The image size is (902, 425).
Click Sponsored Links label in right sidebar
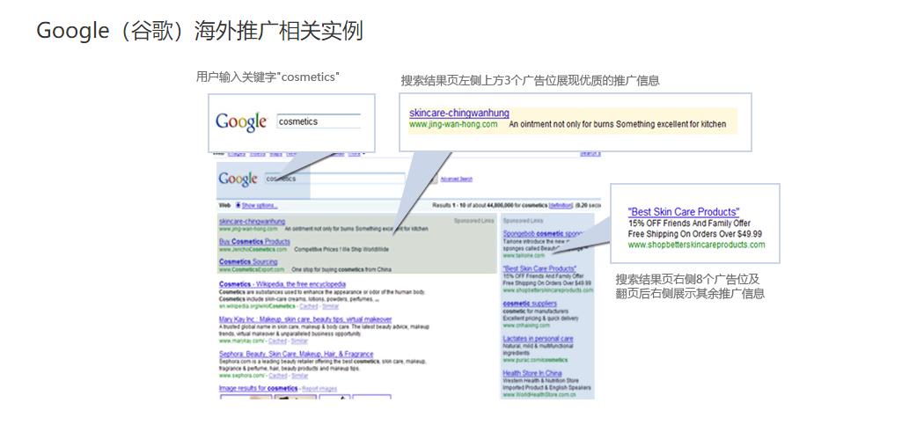point(523,221)
